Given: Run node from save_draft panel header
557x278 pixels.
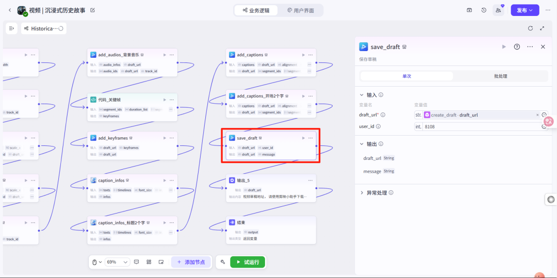Looking at the screenshot, I should (504, 46).
